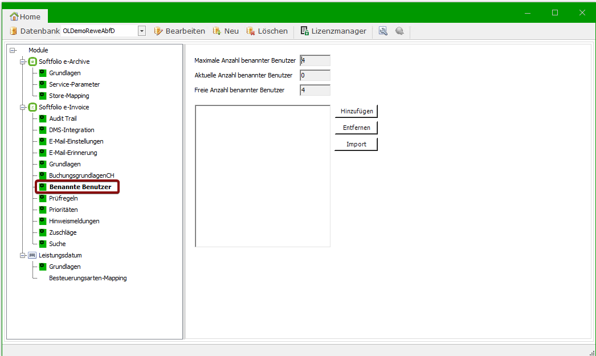Collapse the Softfolio e-Archive branch
This screenshot has height=356, width=596.
pos(23,62)
